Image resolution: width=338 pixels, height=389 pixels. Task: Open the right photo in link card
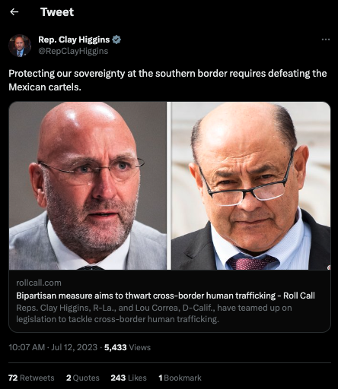[251, 185]
